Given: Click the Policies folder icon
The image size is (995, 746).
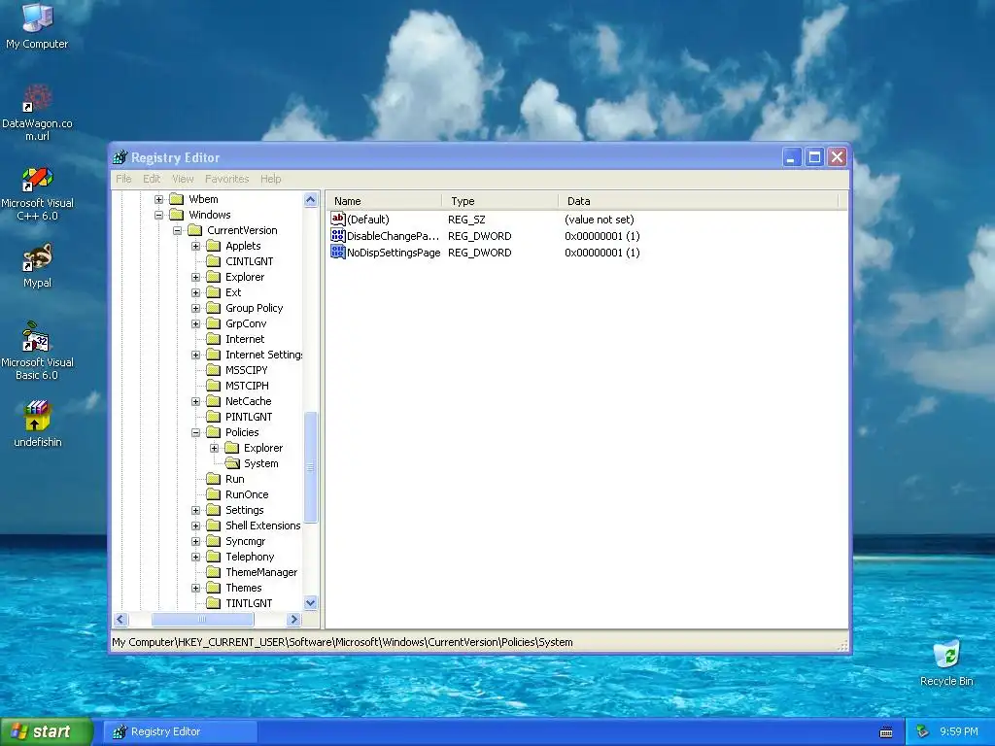Looking at the screenshot, I should (x=214, y=432).
